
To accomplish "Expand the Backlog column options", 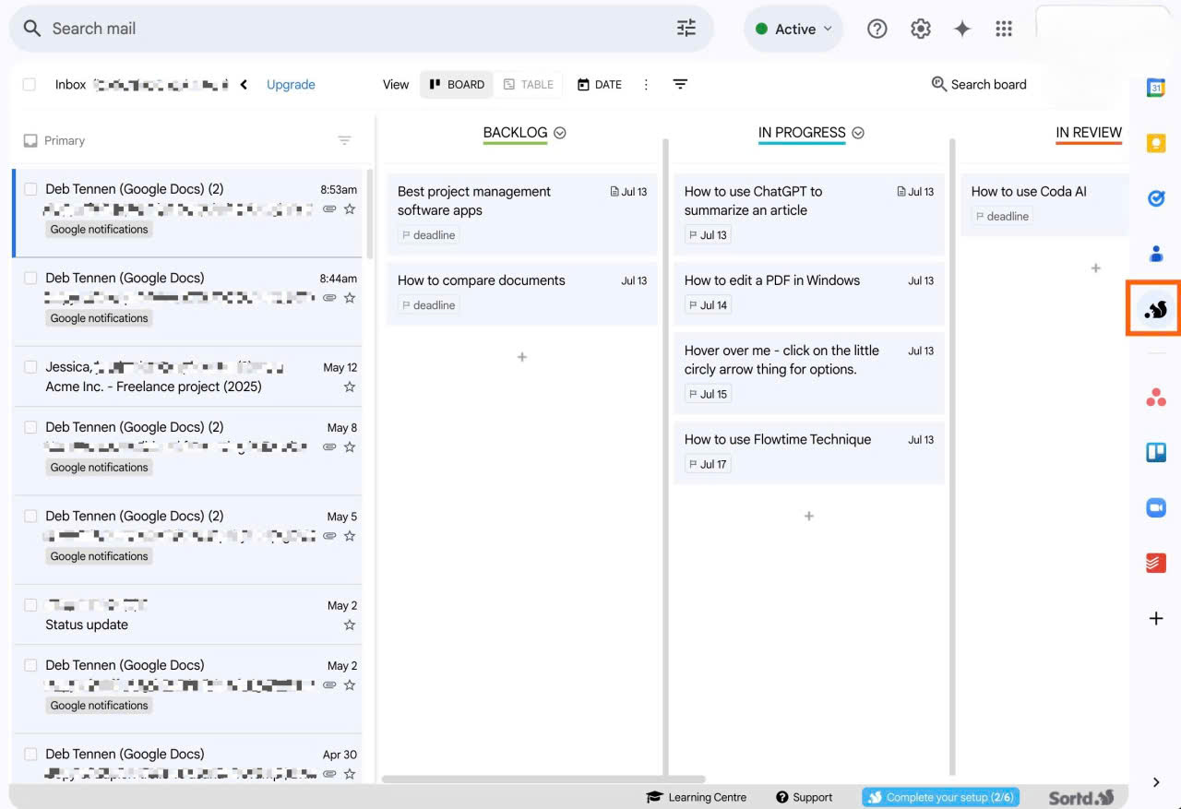I will (560, 133).
